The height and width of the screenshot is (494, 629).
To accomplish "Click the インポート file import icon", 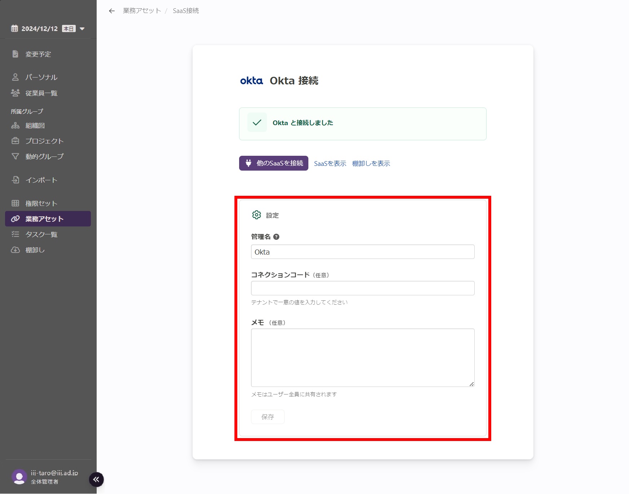I will click(x=15, y=180).
